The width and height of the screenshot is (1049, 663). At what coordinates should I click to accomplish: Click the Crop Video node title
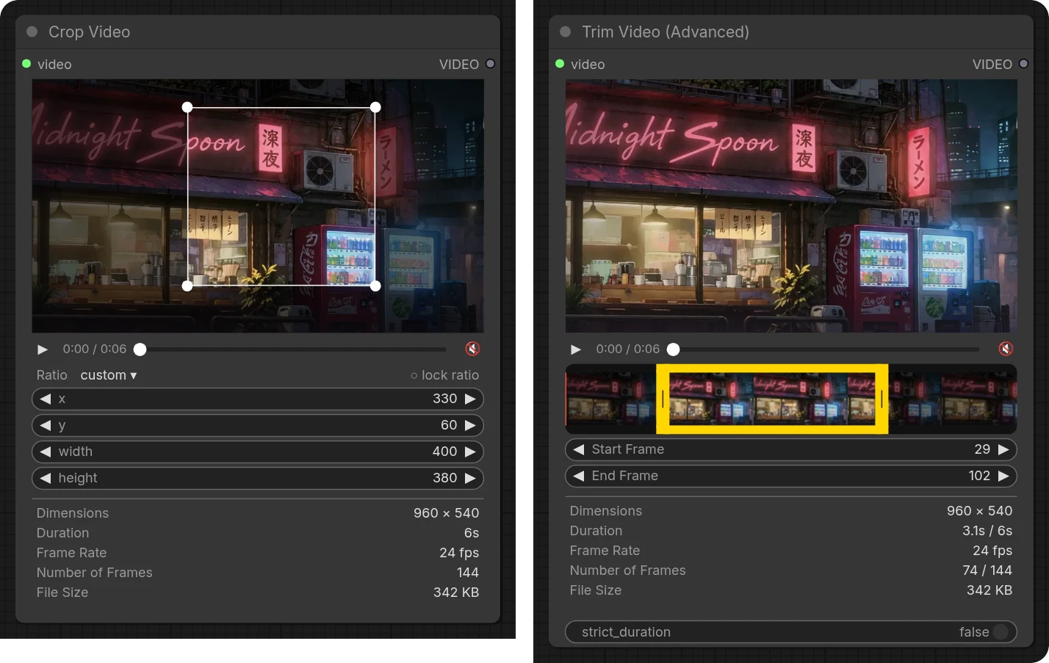(89, 32)
